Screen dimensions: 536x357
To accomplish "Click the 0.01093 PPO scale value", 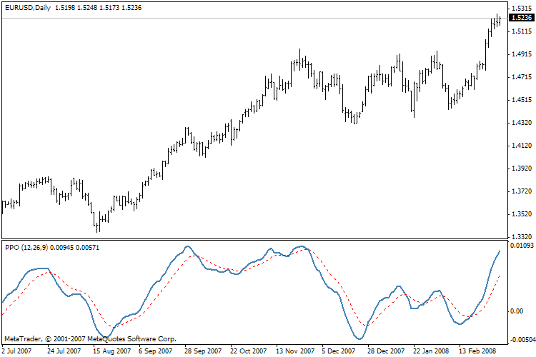I will coord(521,246).
